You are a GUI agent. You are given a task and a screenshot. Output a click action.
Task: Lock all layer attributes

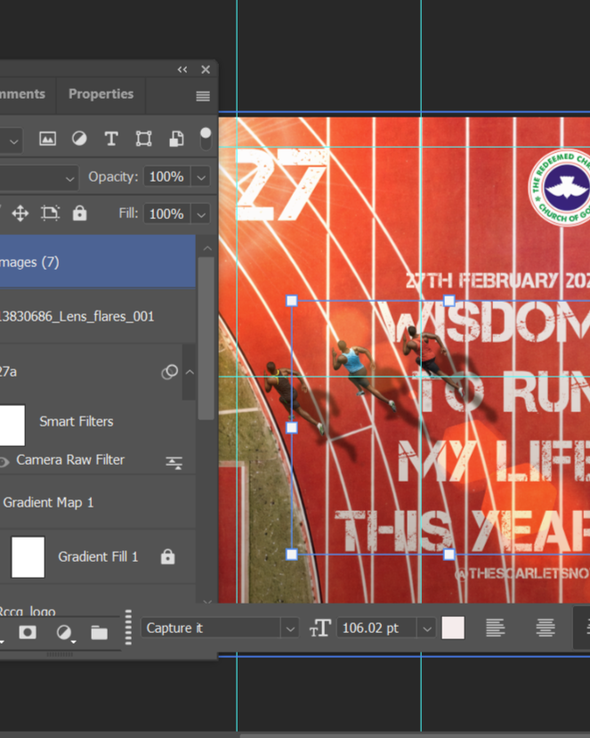click(79, 214)
